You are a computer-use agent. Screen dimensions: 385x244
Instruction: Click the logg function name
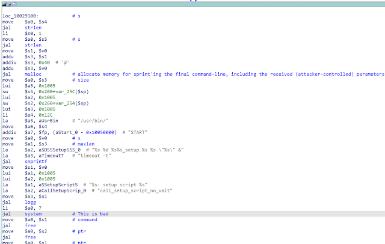click(x=30, y=203)
